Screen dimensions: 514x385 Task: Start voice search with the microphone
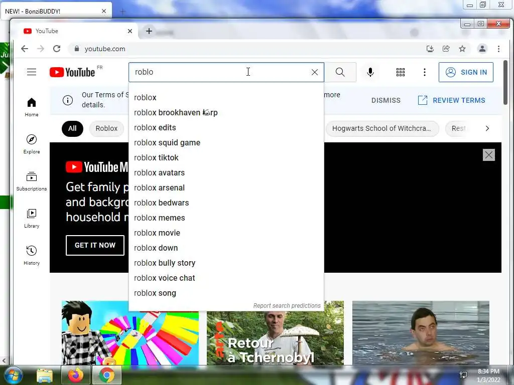370,72
